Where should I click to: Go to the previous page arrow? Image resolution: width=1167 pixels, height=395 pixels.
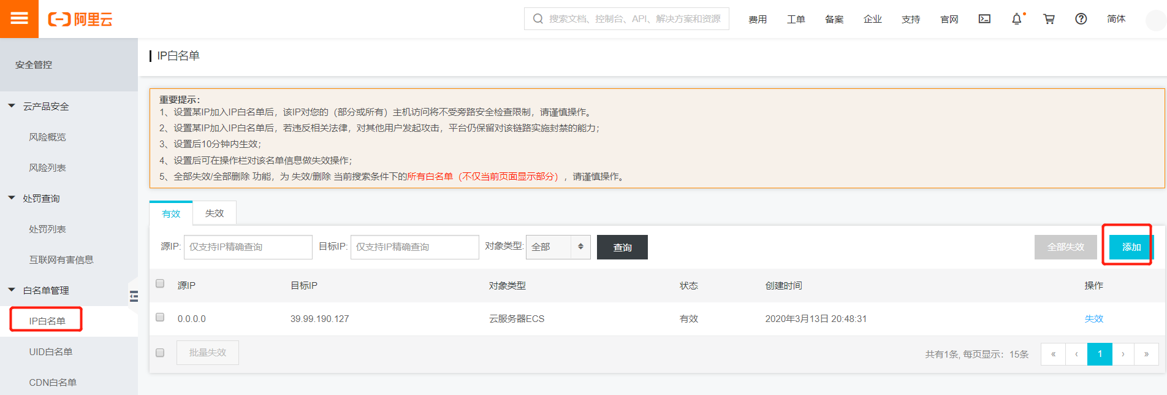pos(1076,354)
